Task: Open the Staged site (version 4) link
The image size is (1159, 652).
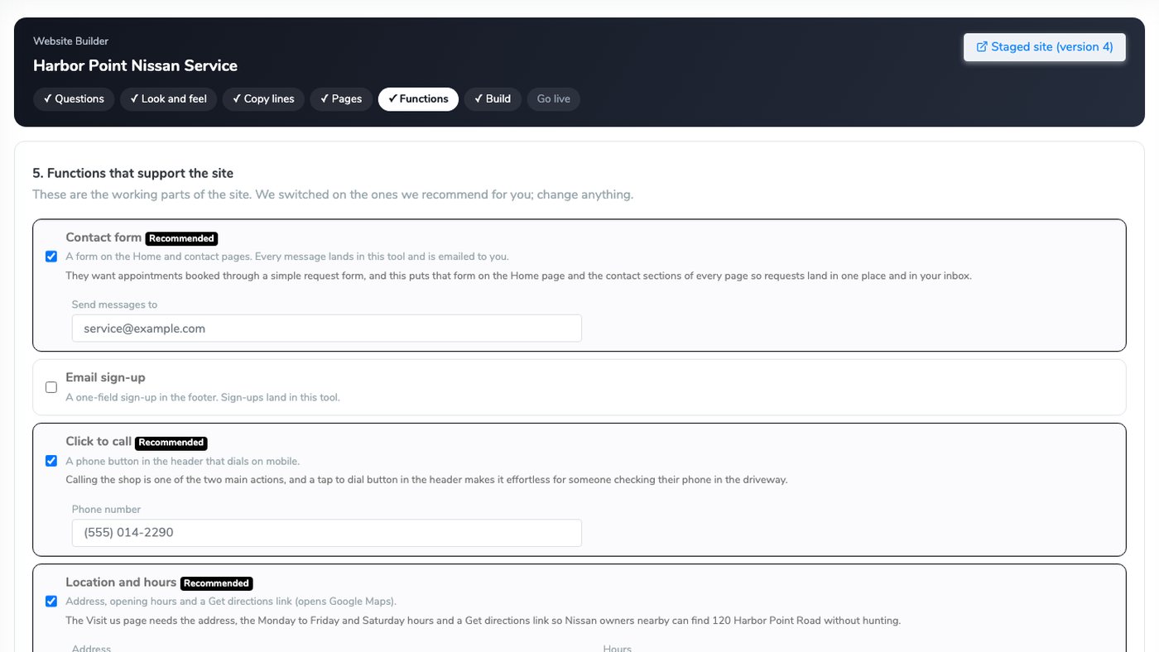Action: (1044, 47)
